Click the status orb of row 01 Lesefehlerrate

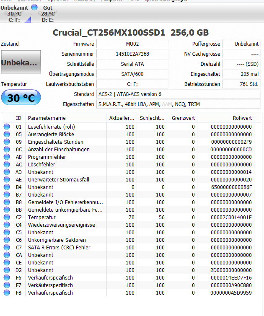tap(7, 127)
